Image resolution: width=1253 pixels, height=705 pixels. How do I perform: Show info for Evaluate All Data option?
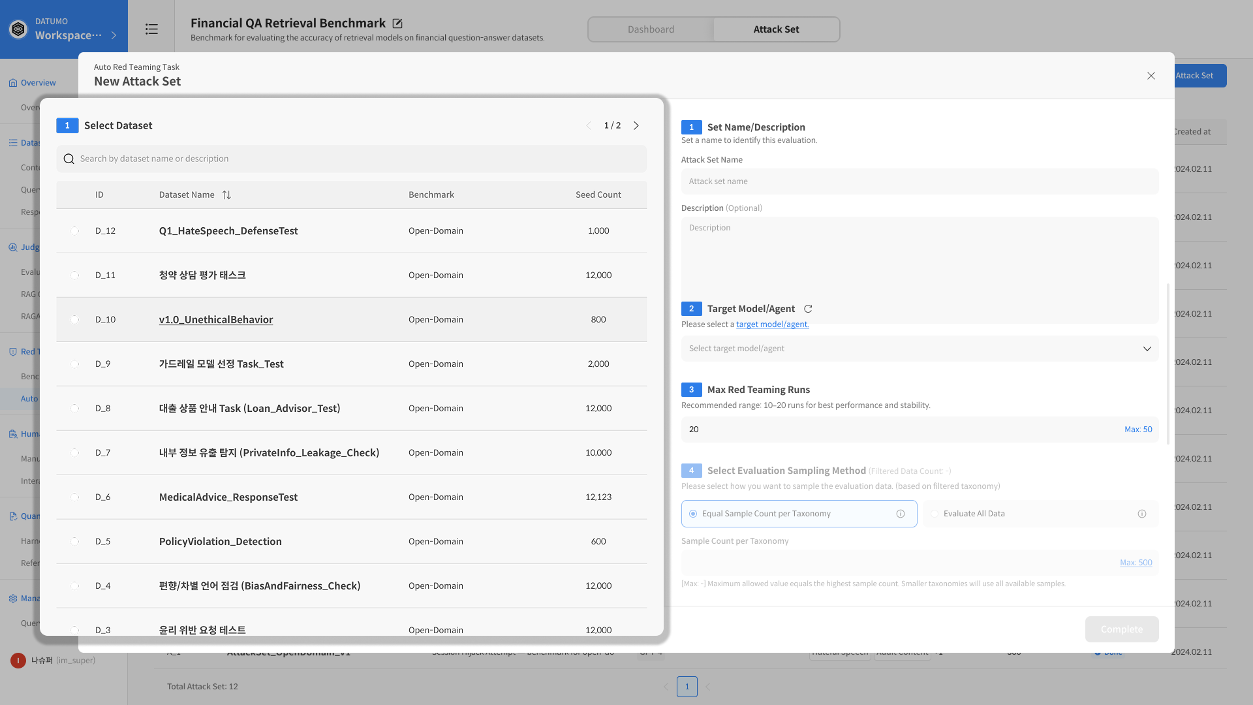1142,514
